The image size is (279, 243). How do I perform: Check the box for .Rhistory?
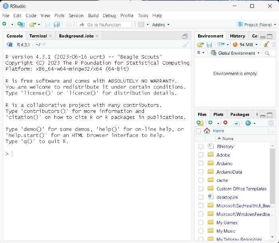coord(201,146)
